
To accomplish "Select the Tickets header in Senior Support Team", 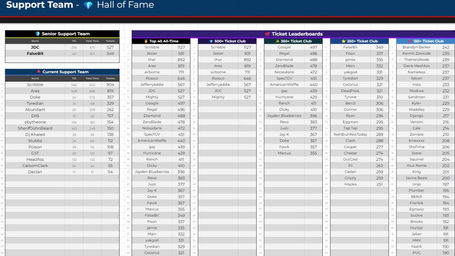I will tap(110, 41).
